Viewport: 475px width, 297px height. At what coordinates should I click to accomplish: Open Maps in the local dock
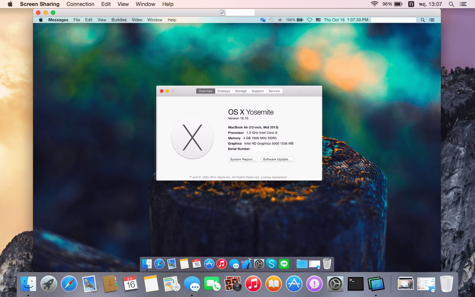coord(171,284)
